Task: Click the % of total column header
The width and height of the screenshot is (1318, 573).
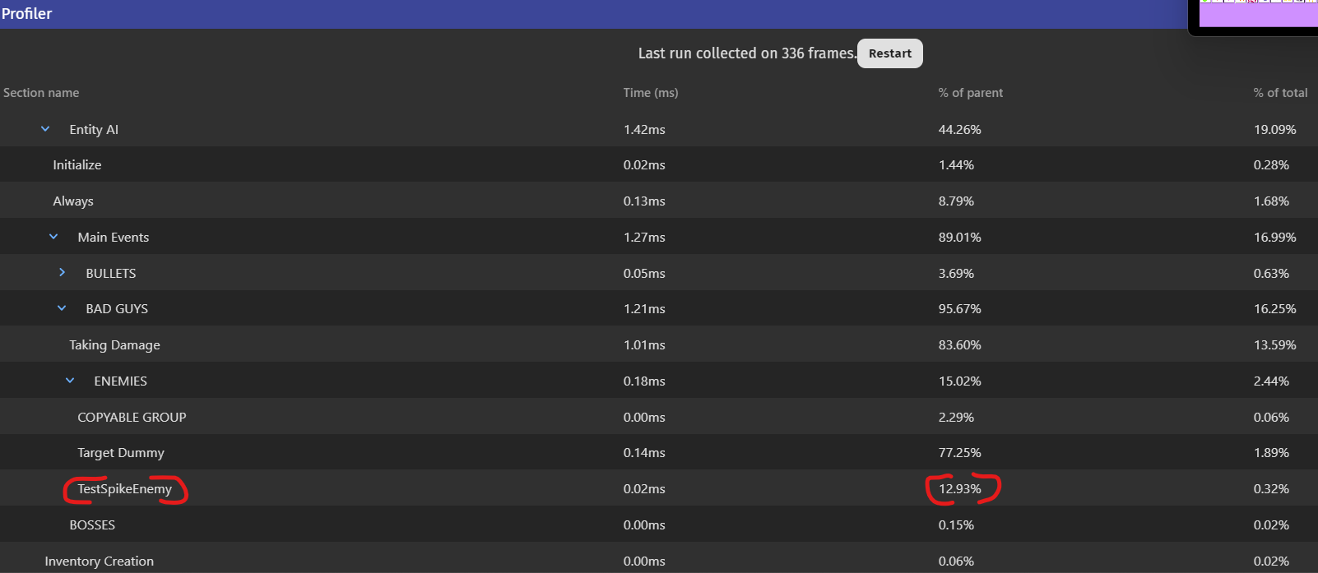Action: pos(1279,93)
